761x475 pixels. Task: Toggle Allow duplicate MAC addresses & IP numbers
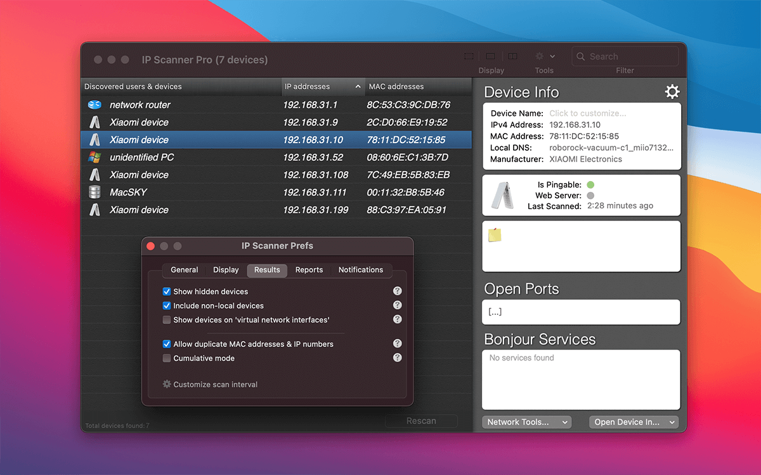tap(167, 344)
